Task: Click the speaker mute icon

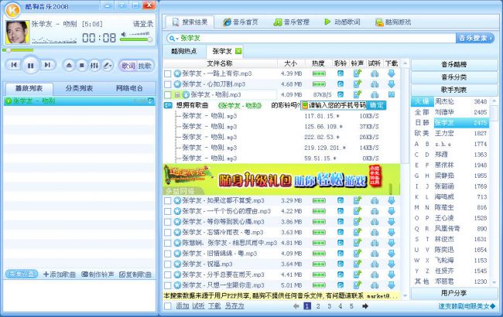Action: (x=124, y=34)
